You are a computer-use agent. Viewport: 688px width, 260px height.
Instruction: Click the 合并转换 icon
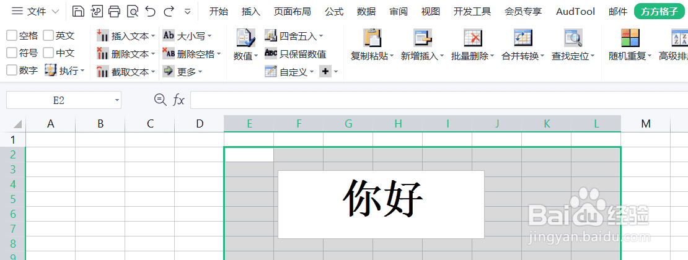tap(523, 38)
